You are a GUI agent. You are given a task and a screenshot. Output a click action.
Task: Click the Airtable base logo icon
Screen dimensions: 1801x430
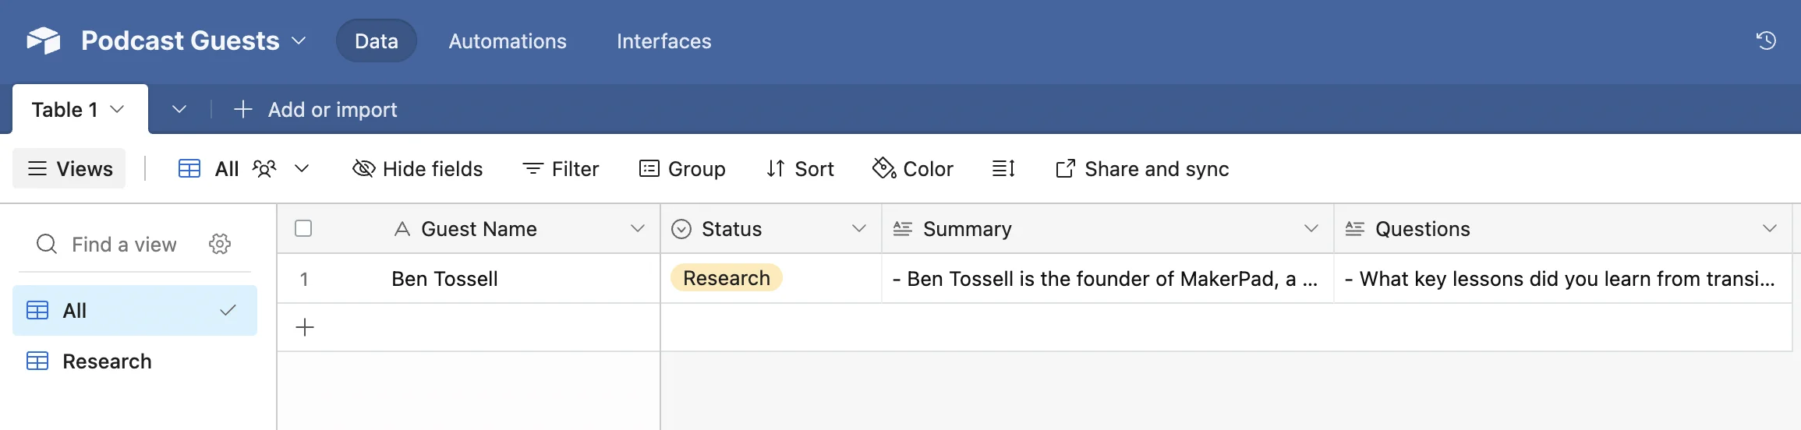(x=44, y=41)
